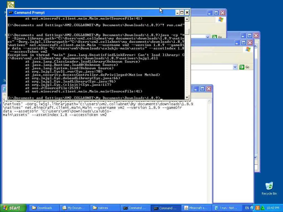Close the Command Prompt window
This screenshot has height=212, width=283.
(x=187, y=13)
